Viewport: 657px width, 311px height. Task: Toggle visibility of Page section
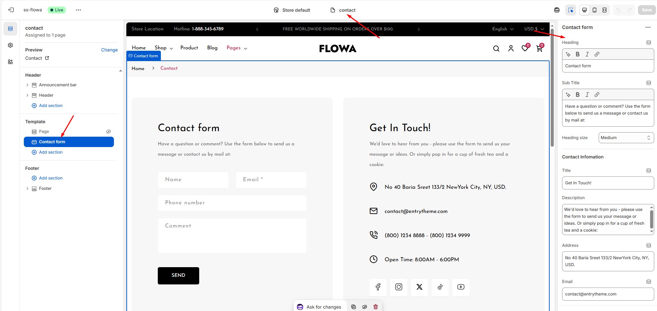click(108, 132)
